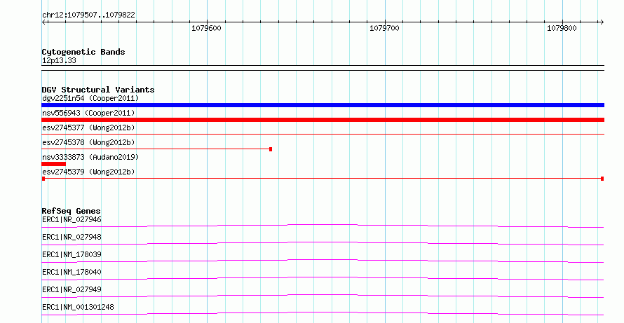
Task: Click the nsv556943 (Cooper2011) label
Action: 88,113
